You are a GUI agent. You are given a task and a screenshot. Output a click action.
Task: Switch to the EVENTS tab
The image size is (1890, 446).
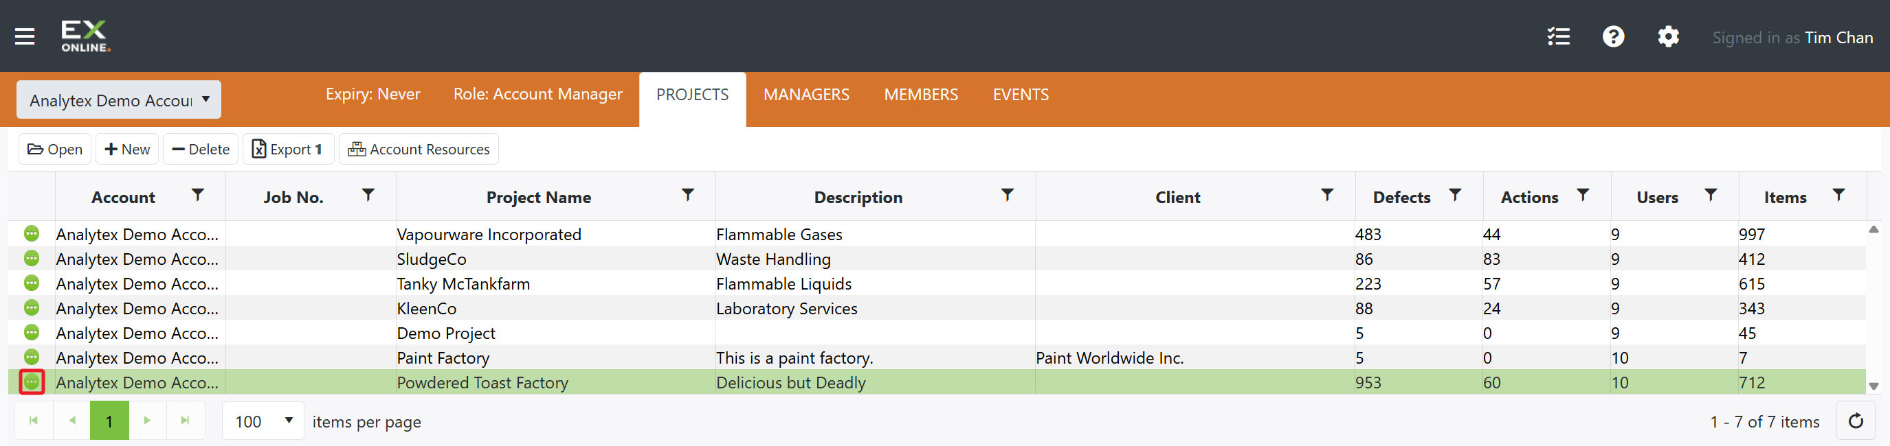[x=1021, y=95]
